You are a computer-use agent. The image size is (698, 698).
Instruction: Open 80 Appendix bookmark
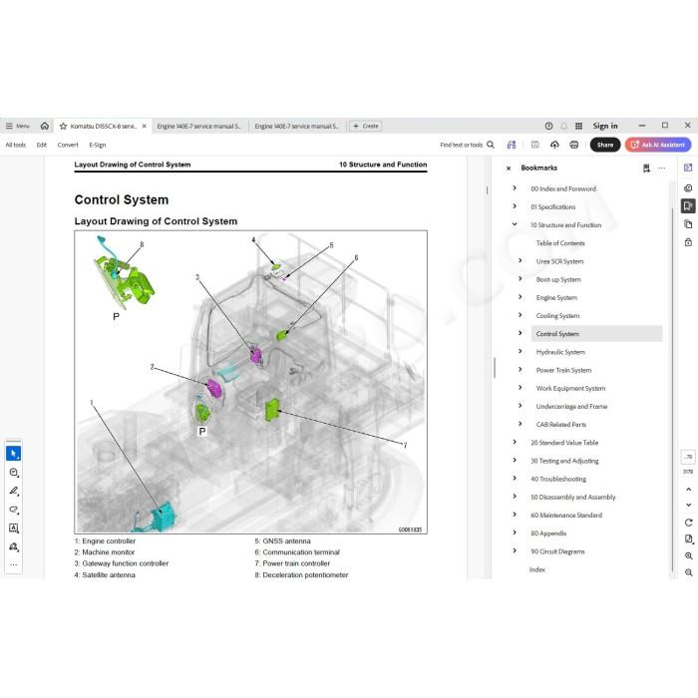tap(548, 533)
